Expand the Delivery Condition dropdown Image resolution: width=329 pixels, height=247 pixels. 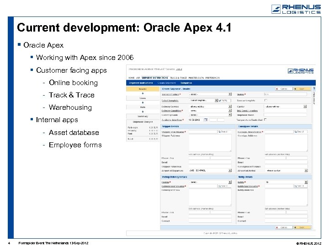click(210, 111)
